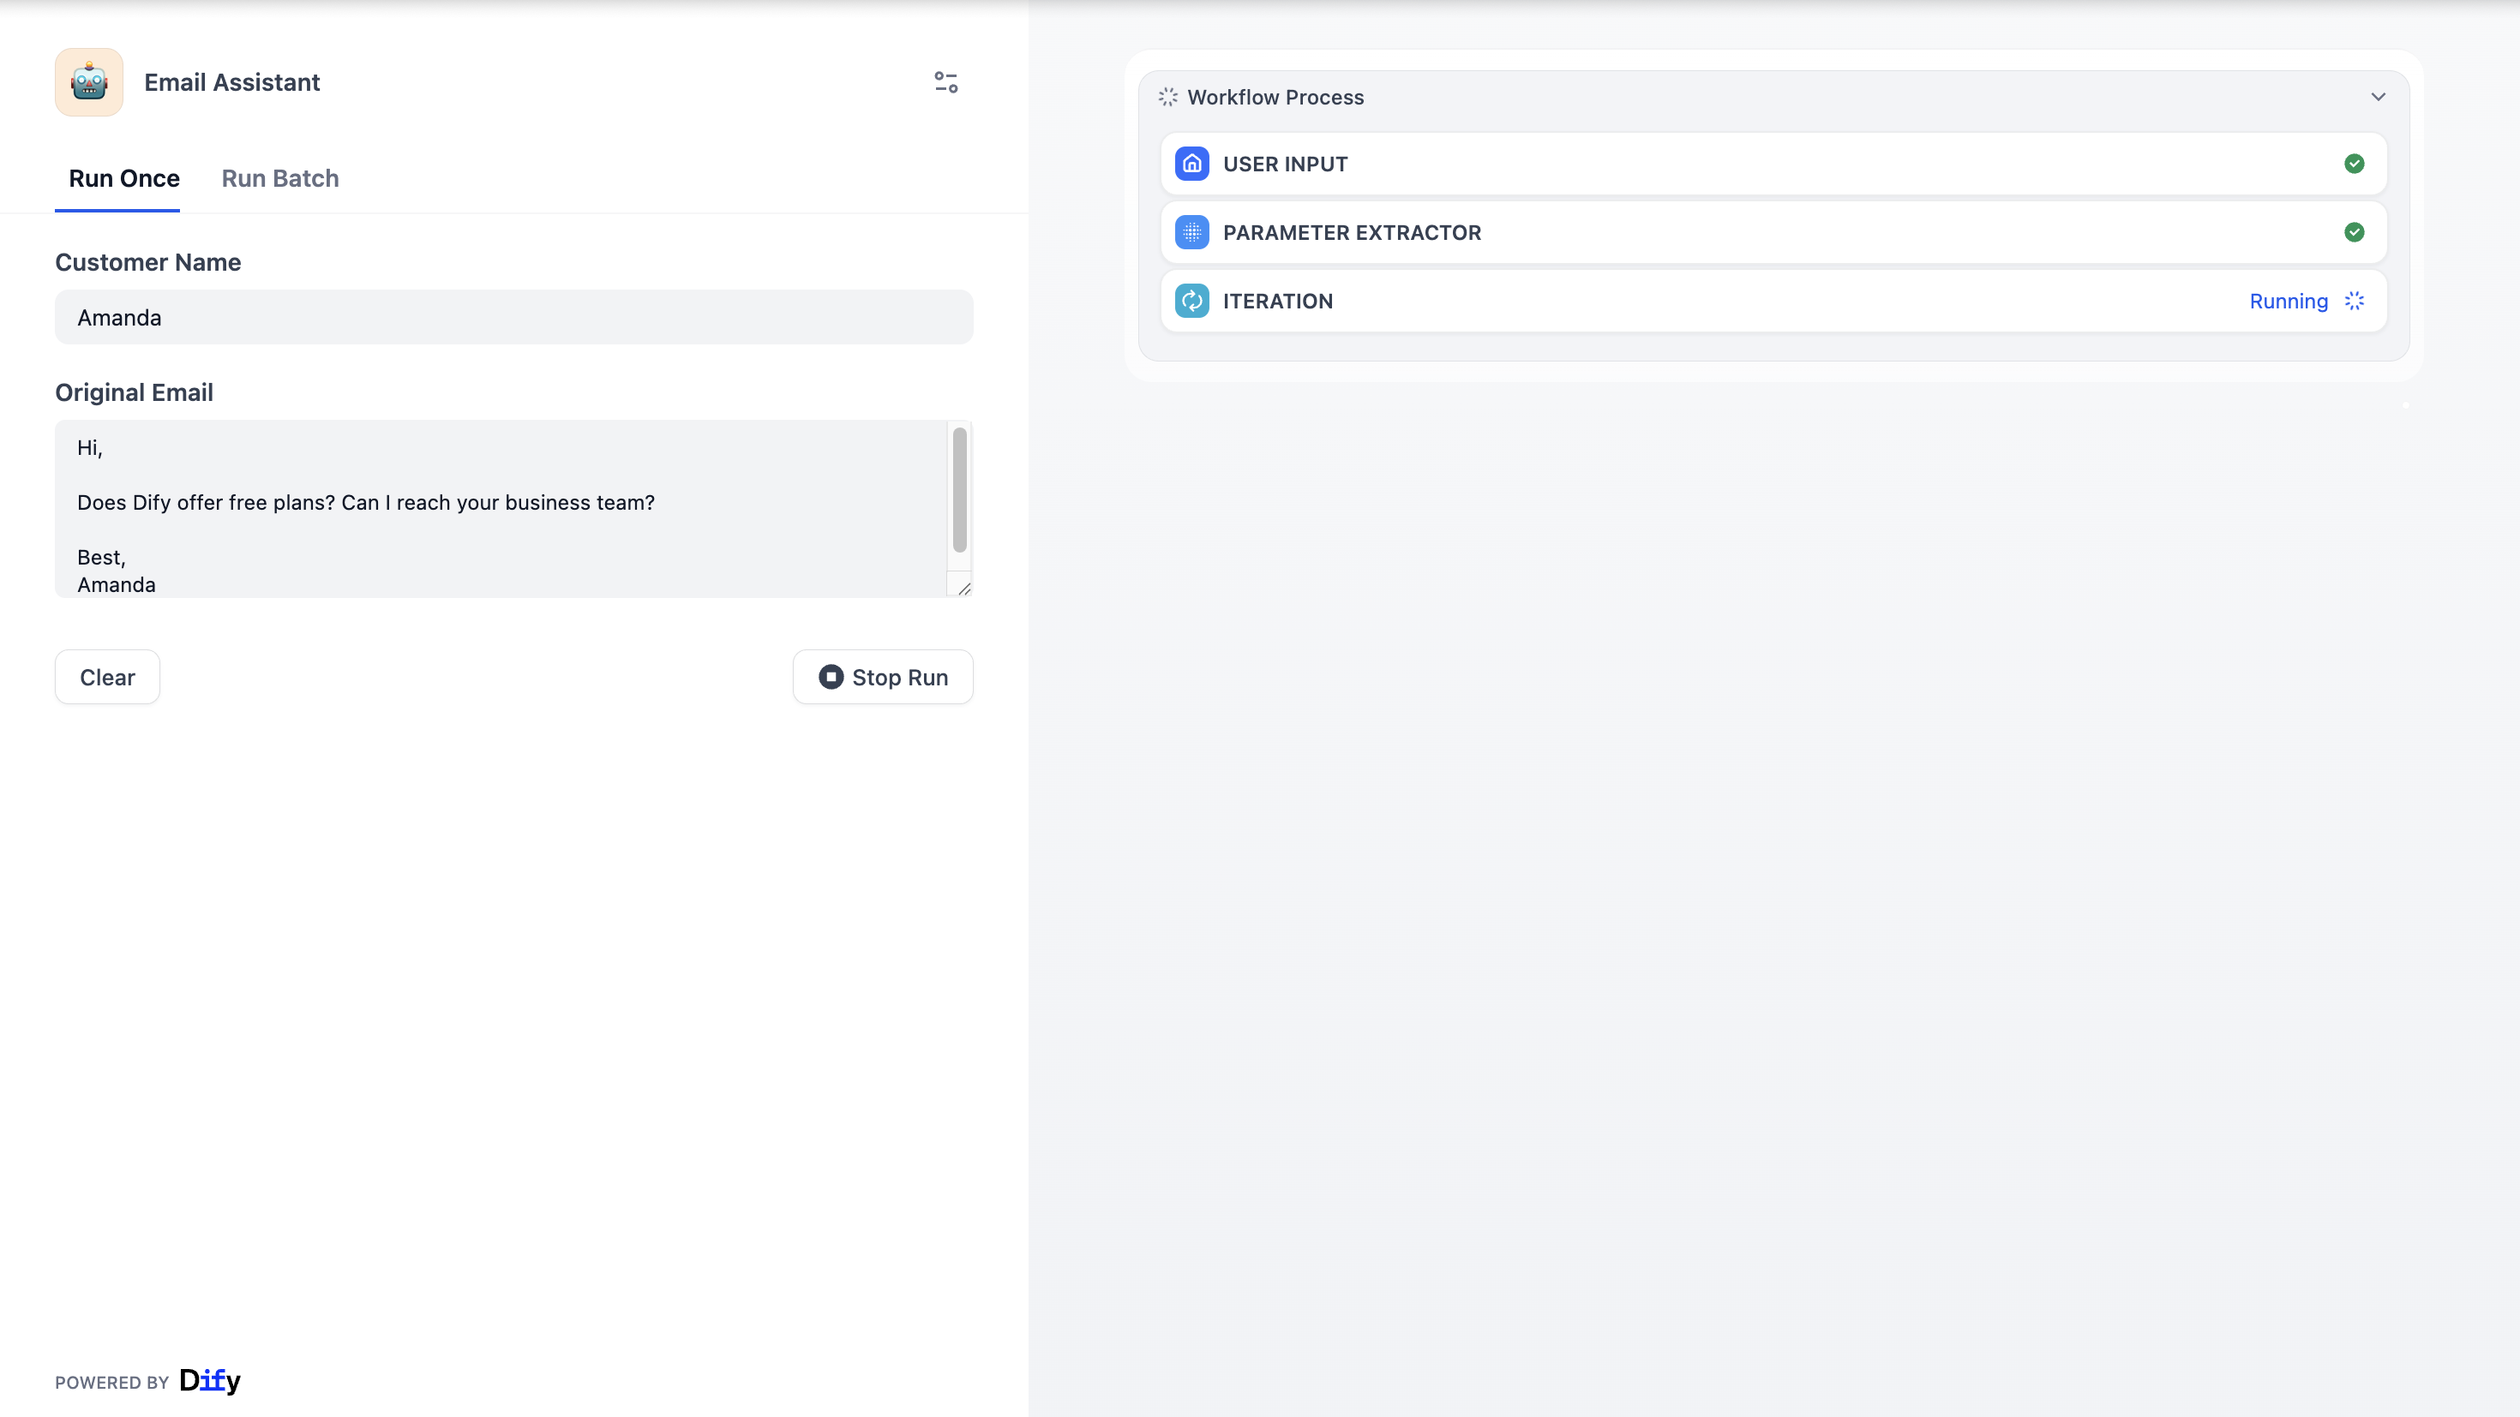Click the Clear button
The width and height of the screenshot is (2520, 1417).
pos(106,677)
